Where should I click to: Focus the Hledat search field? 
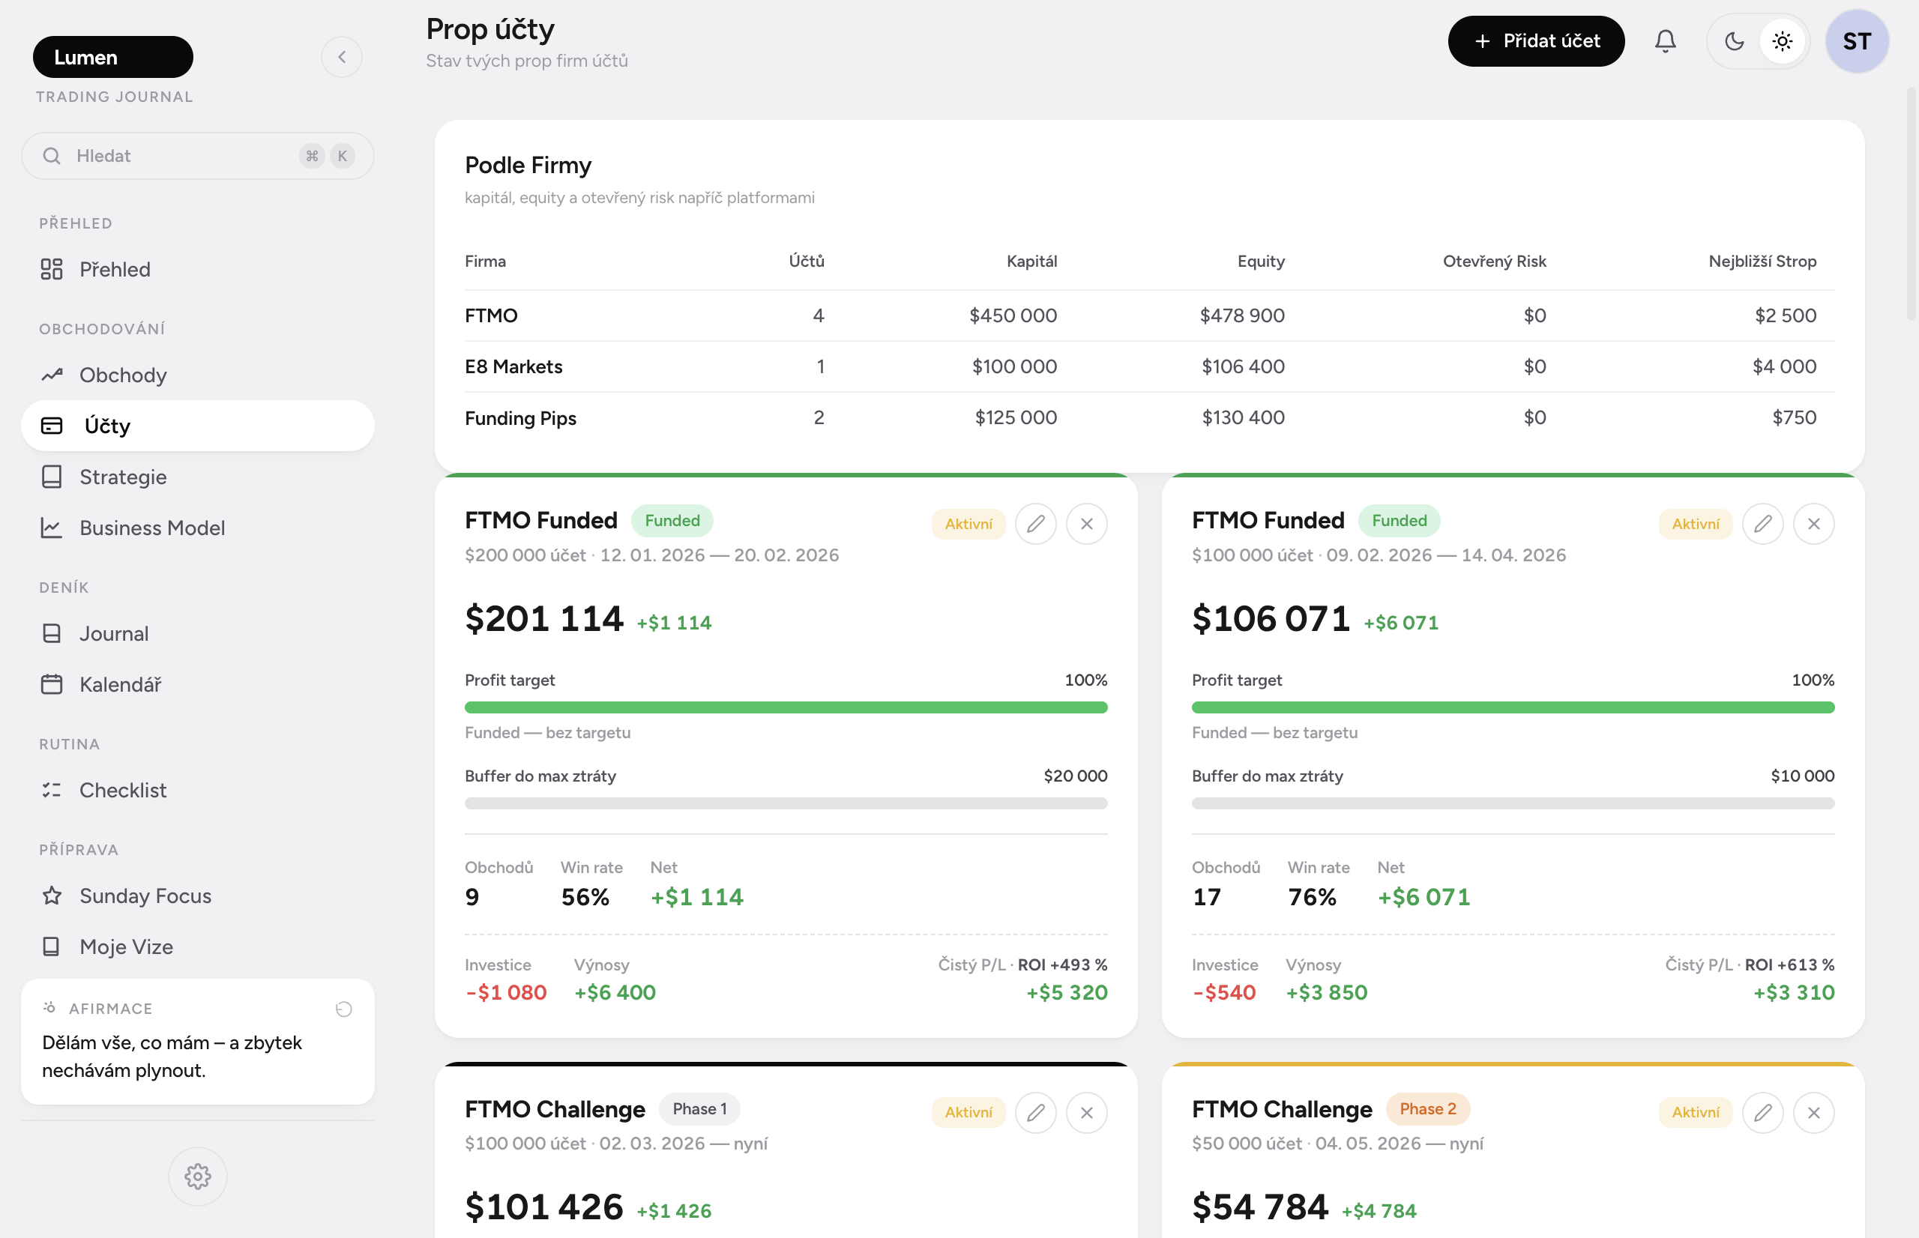[198, 156]
